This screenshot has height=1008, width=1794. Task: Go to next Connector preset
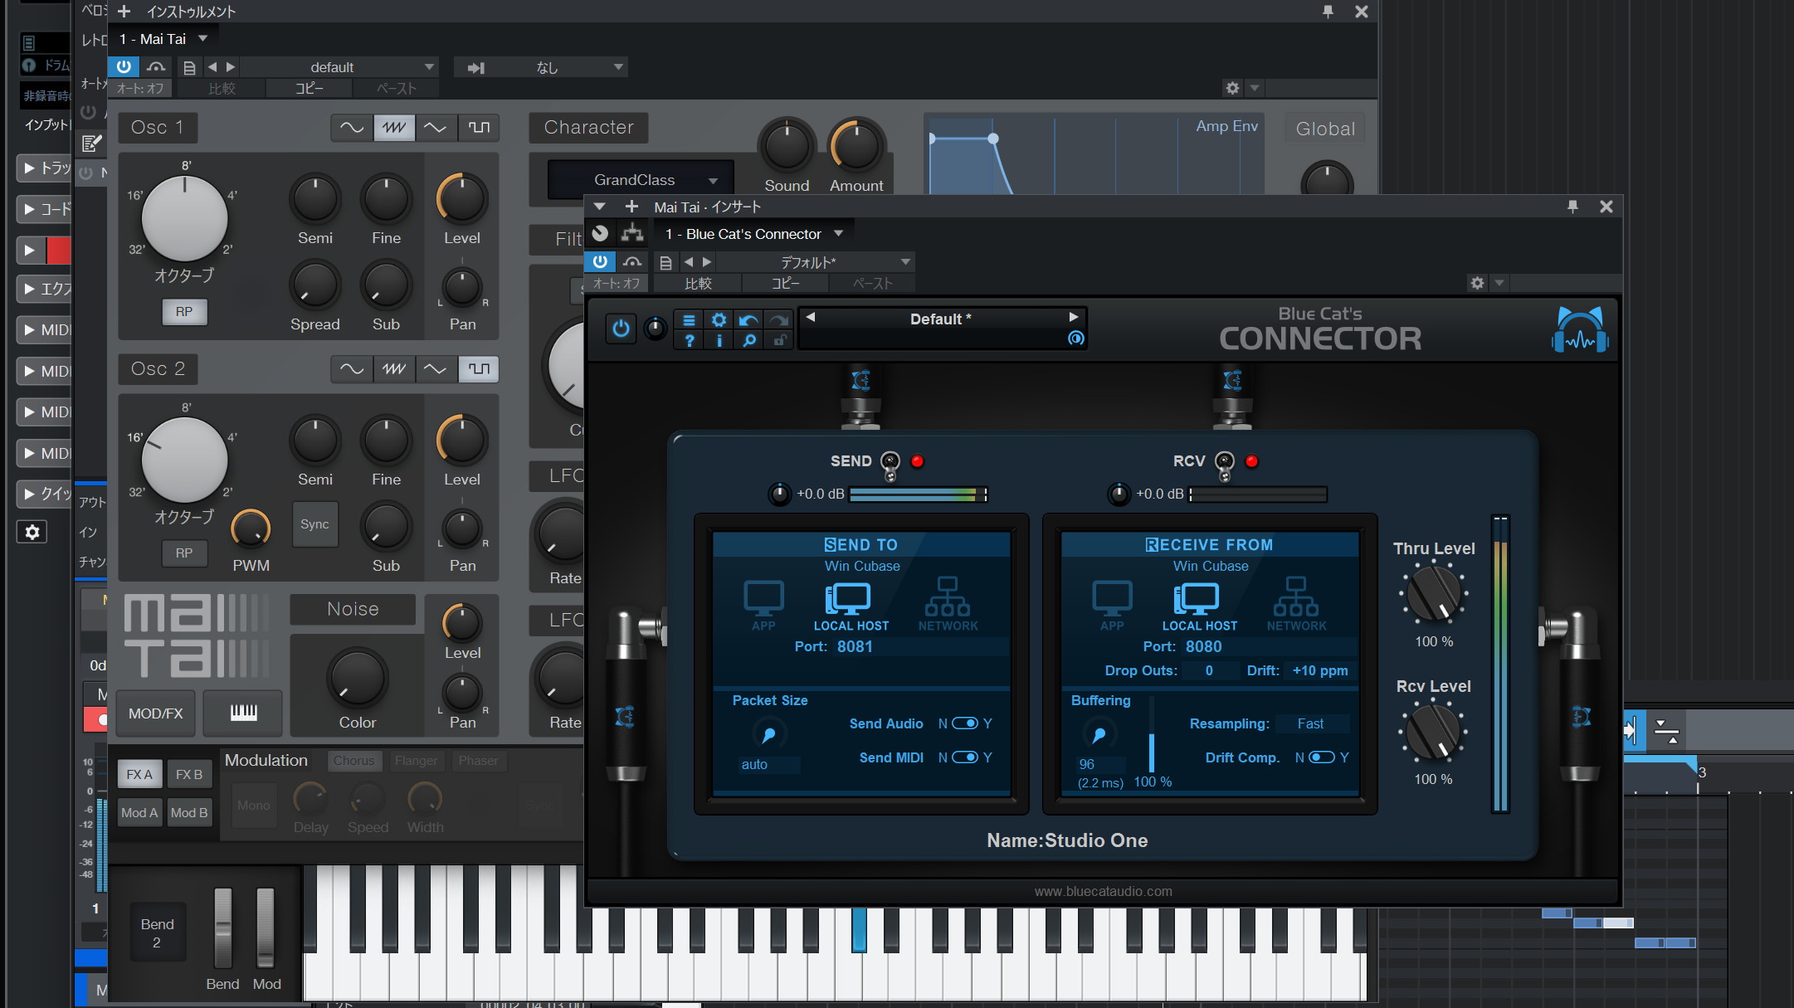pos(1074,317)
